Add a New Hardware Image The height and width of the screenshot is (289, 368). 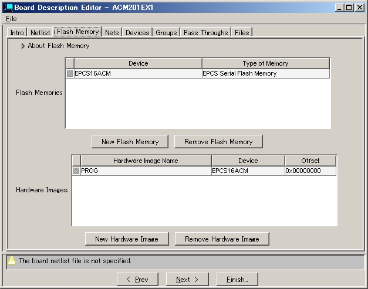(126, 239)
